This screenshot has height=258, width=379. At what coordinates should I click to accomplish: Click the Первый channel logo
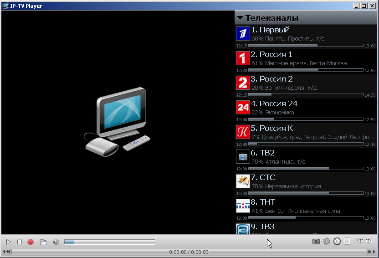[x=243, y=34]
